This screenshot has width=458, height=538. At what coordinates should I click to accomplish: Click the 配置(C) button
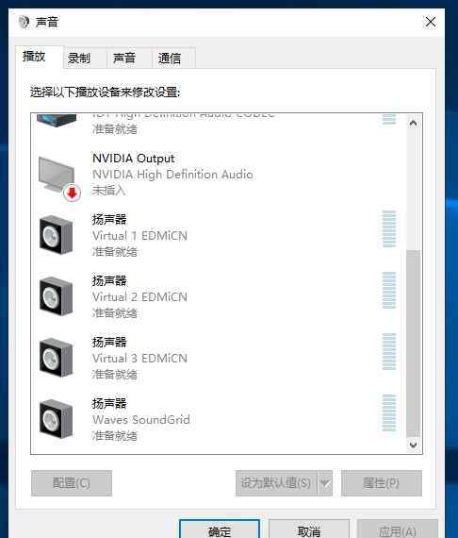(72, 483)
